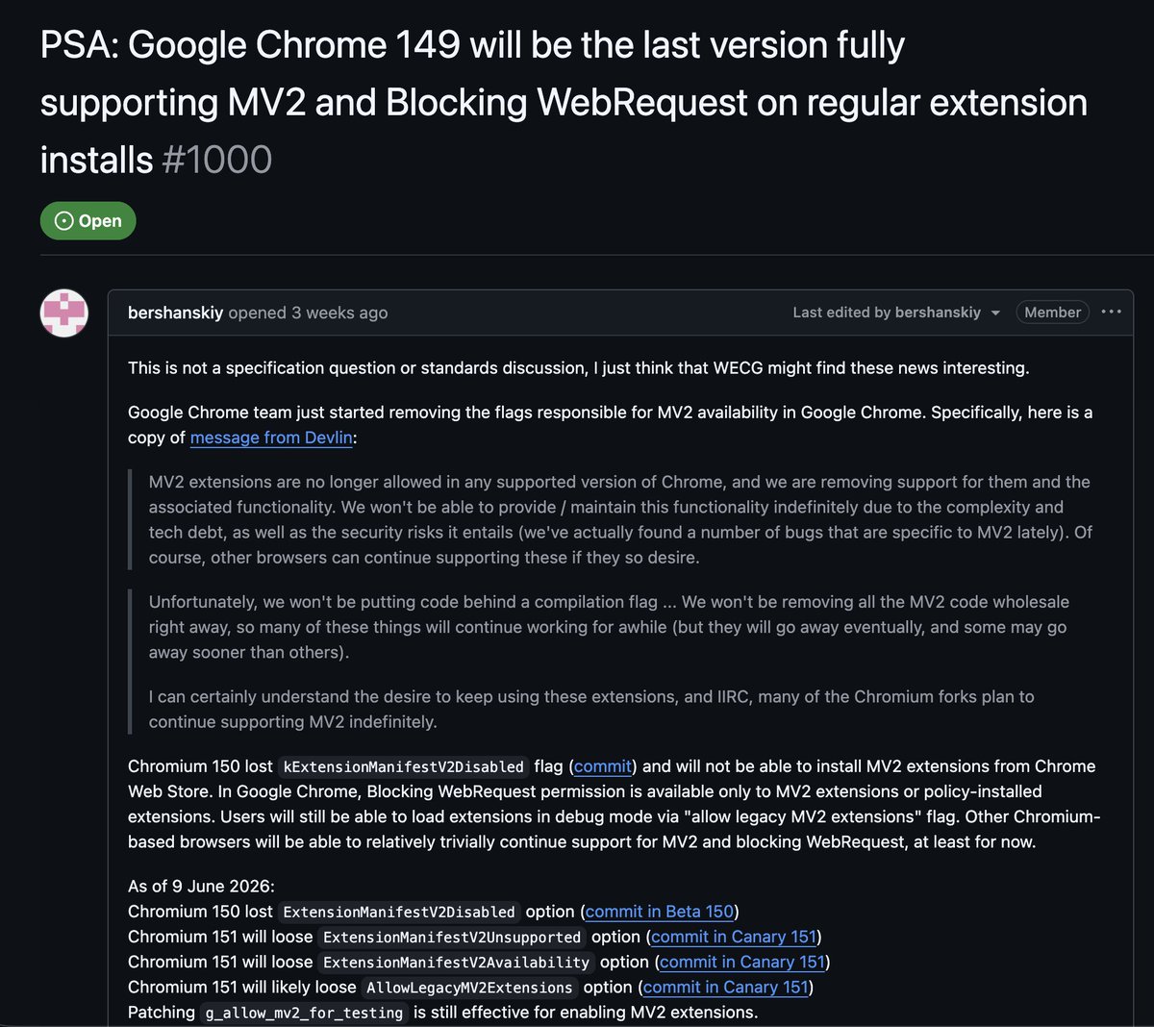The height and width of the screenshot is (1027, 1154).
Task: Click the ExtensionManifestV2Availability code text
Action: [457, 963]
